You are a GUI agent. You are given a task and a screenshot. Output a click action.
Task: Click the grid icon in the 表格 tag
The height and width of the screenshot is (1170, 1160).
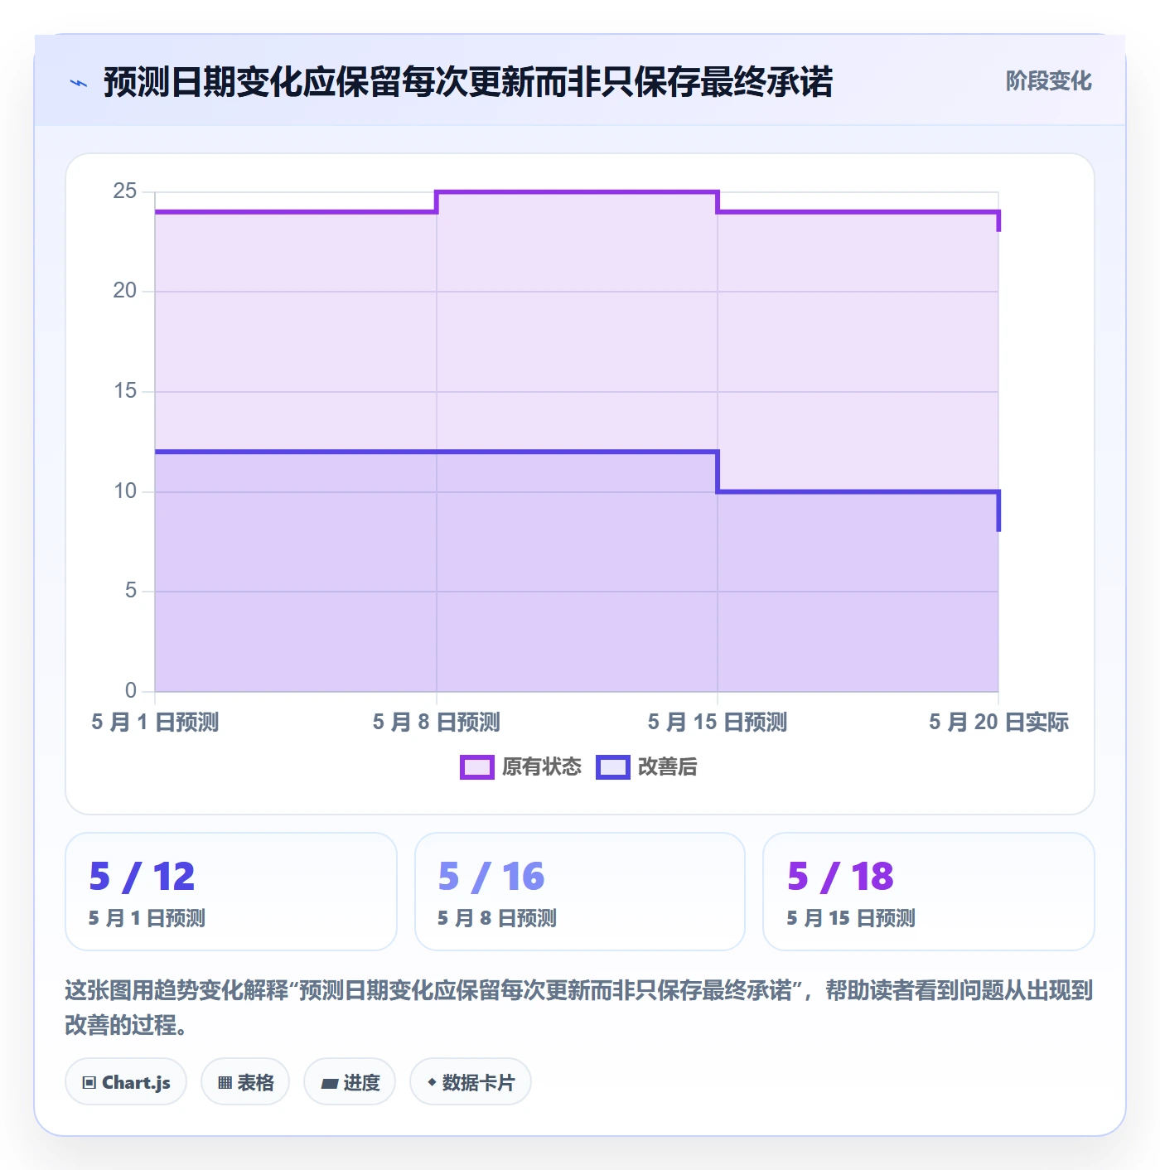[x=225, y=1082]
